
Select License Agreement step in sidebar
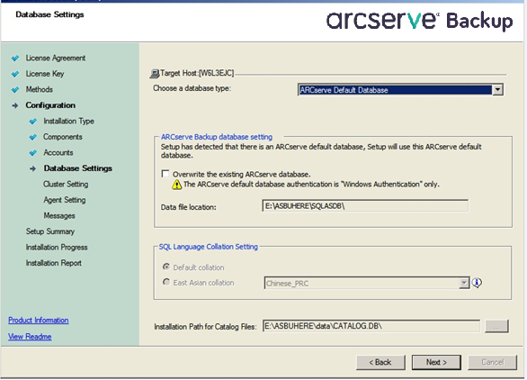point(56,59)
